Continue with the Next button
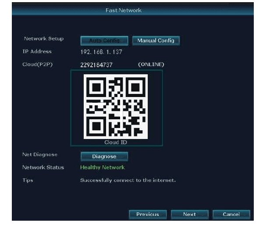263x236 pixels. coord(190,215)
